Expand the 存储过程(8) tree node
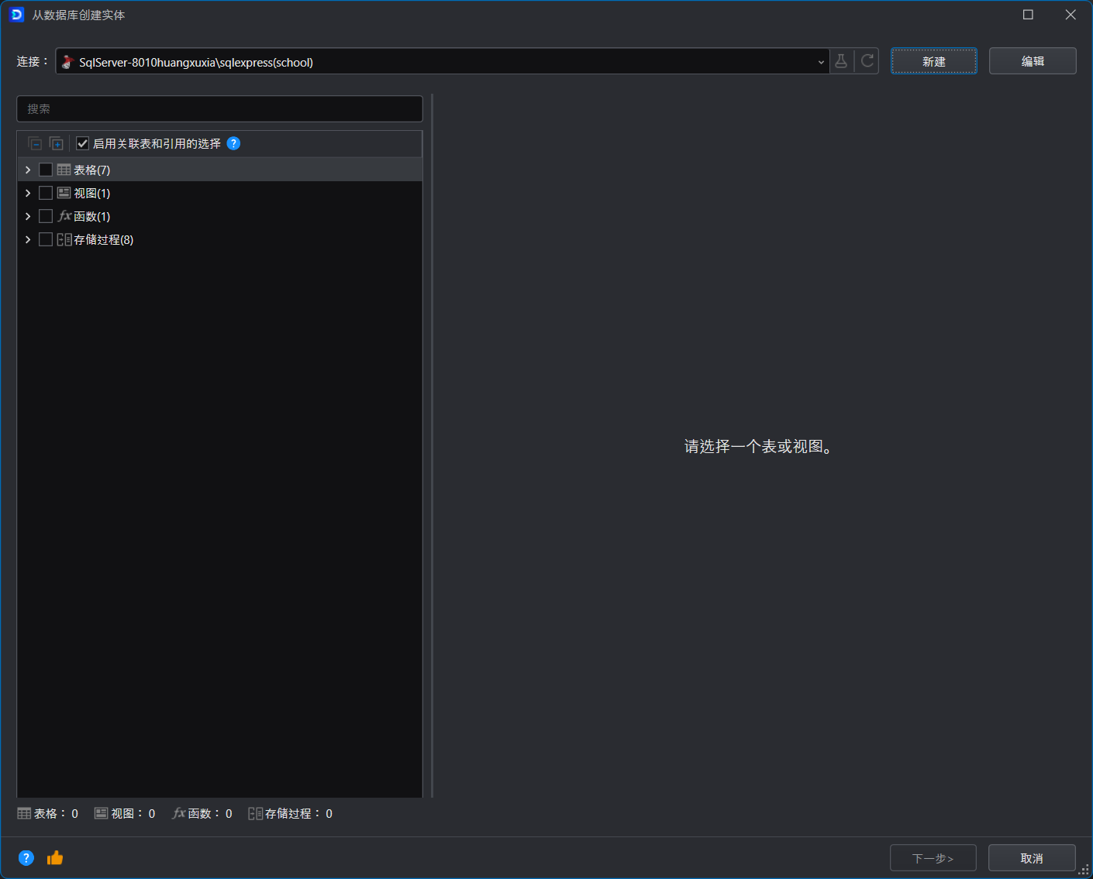The image size is (1093, 879). pyautogui.click(x=28, y=239)
